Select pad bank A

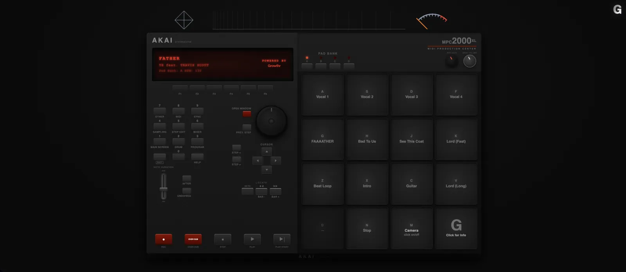[x=307, y=66]
